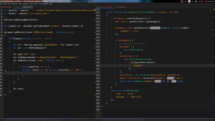Click 'X-Requested-With' string on line 16
The height and width of the screenshot is (121, 215).
47,57
